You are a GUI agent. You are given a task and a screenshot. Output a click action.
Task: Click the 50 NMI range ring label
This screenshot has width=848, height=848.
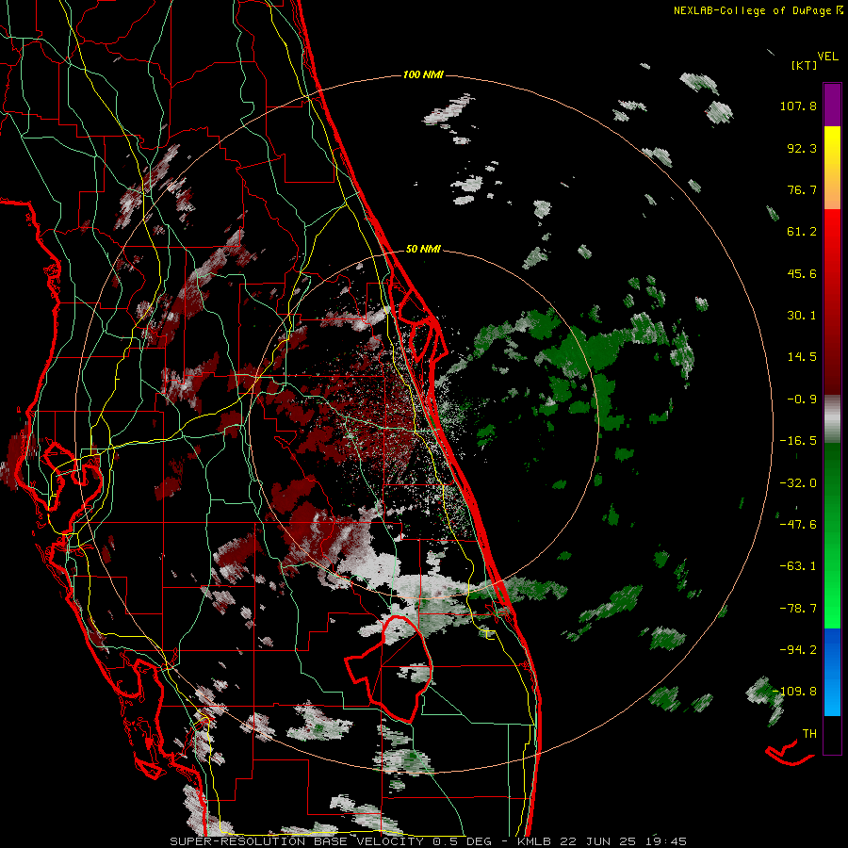[x=423, y=249]
